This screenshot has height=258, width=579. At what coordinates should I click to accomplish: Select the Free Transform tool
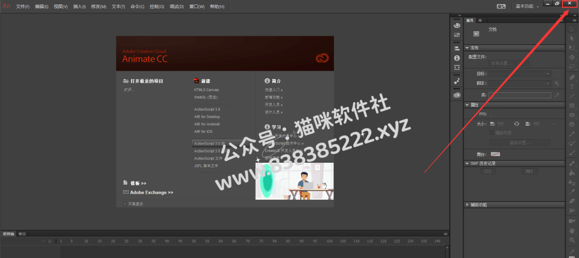click(572, 48)
